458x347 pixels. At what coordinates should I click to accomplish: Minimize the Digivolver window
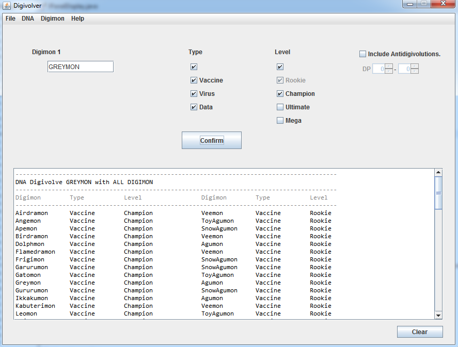click(410, 4)
